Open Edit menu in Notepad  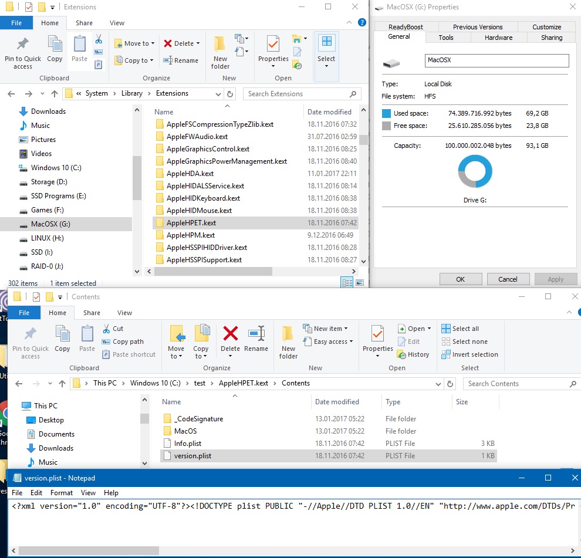[36, 492]
